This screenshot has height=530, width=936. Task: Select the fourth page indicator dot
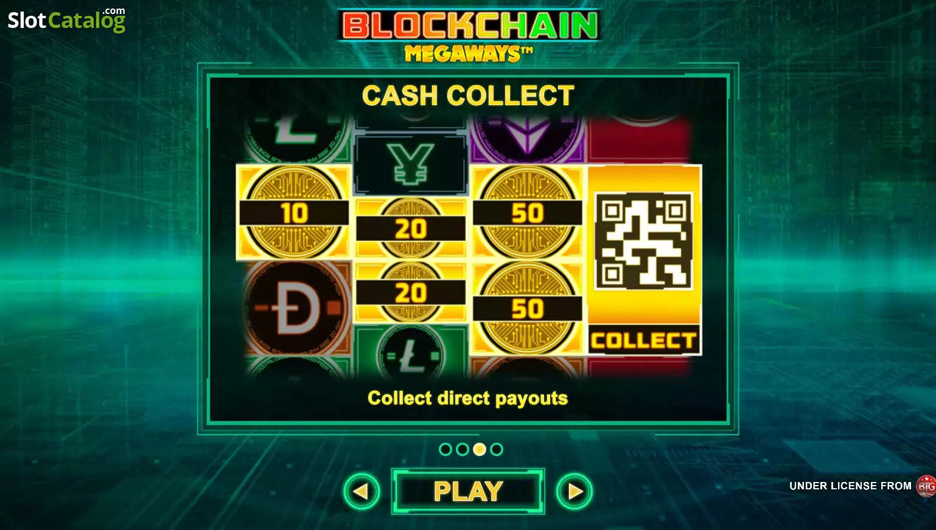click(497, 449)
